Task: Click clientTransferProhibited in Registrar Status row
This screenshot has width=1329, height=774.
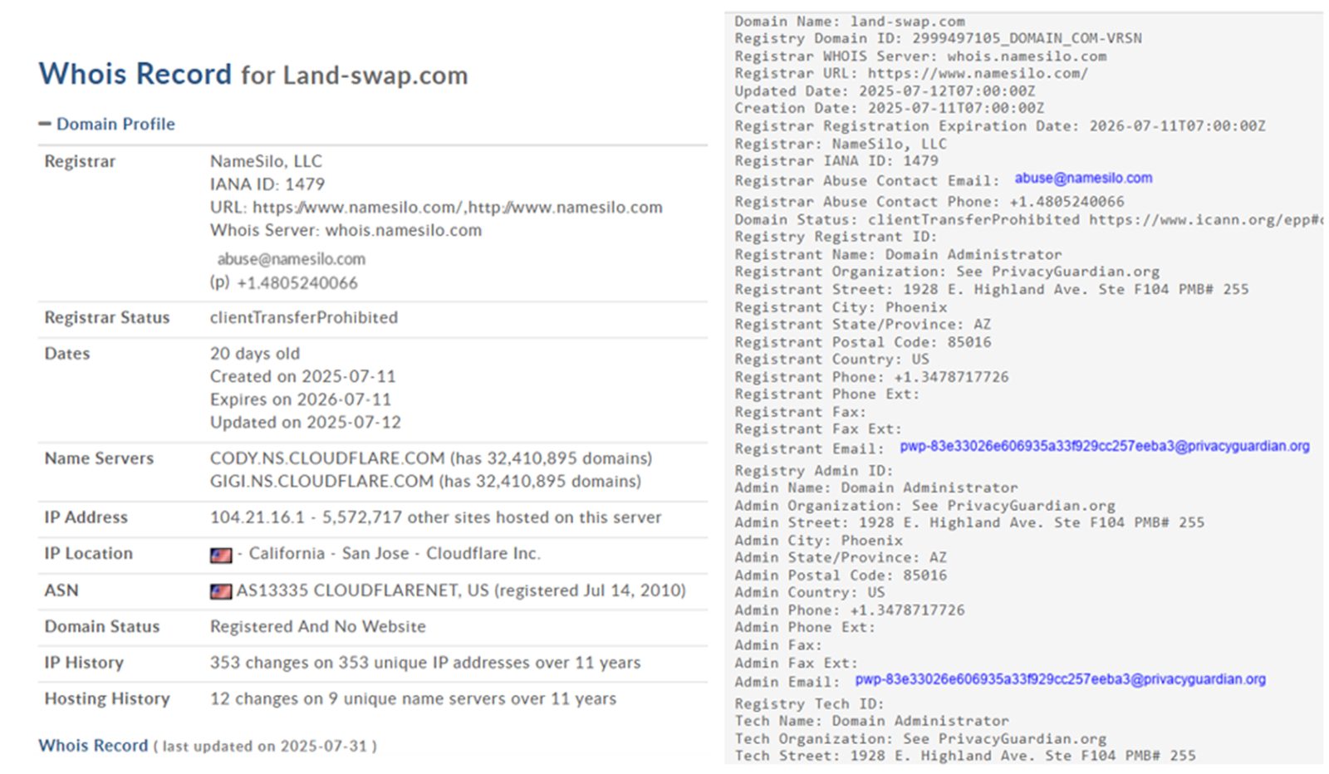Action: tap(304, 317)
